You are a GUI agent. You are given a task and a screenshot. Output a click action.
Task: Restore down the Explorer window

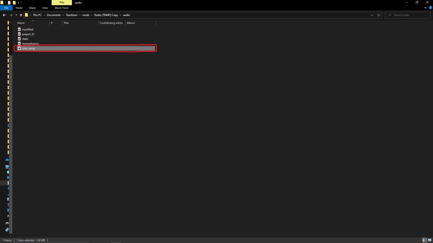click(x=417, y=2)
